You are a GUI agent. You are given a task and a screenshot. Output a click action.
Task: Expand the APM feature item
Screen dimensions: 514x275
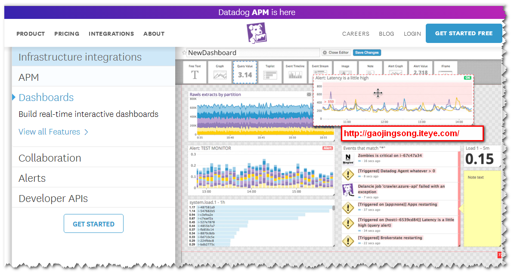click(x=93, y=77)
